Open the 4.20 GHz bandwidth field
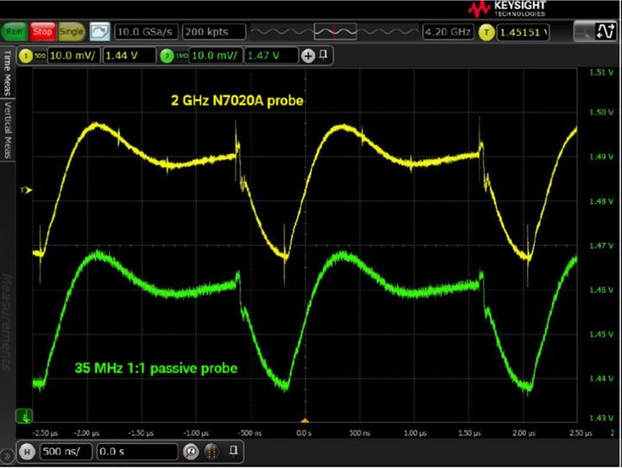 click(448, 32)
